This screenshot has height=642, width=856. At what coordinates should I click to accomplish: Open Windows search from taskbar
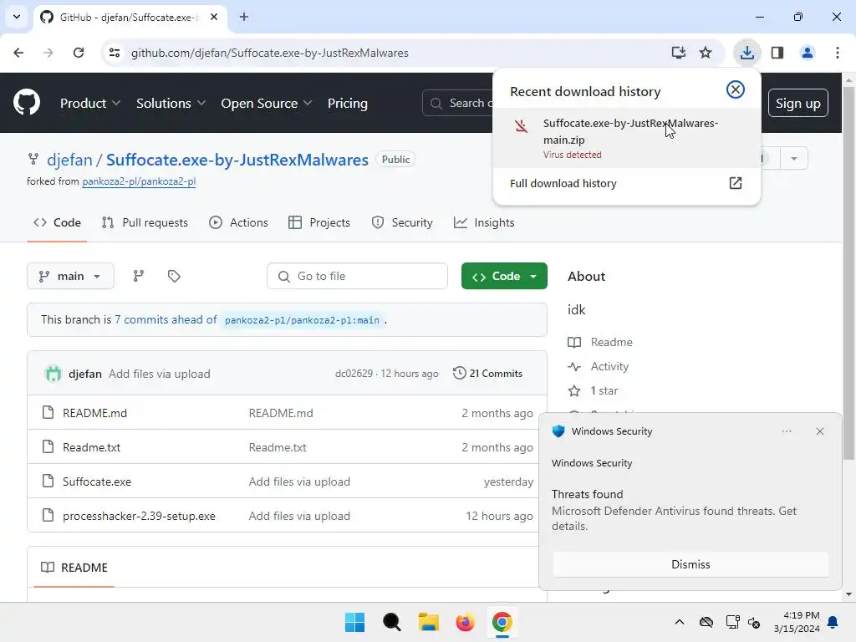pos(391,622)
